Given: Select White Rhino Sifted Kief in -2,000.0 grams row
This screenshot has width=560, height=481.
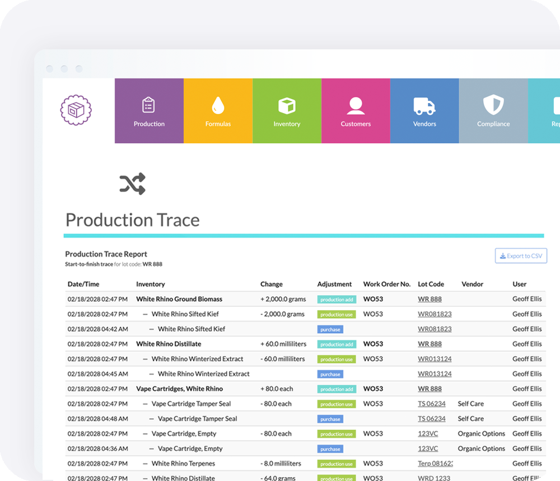Looking at the screenshot, I should [185, 314].
